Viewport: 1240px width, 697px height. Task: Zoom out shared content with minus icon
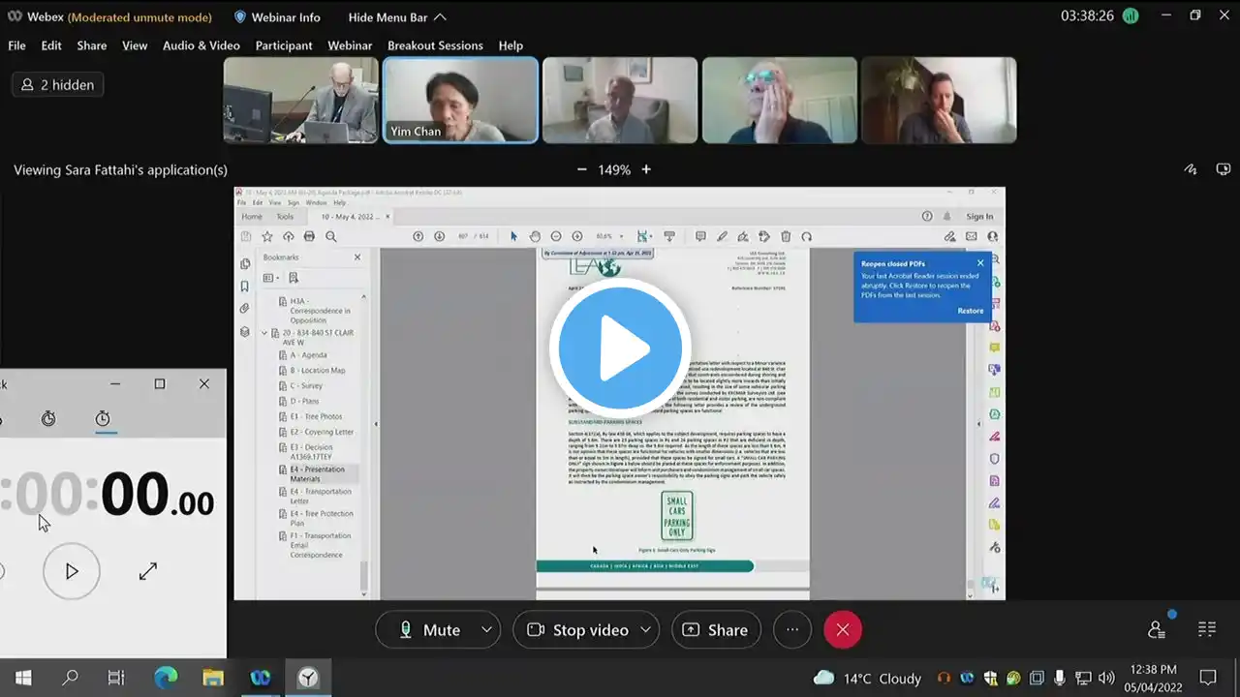pos(582,169)
